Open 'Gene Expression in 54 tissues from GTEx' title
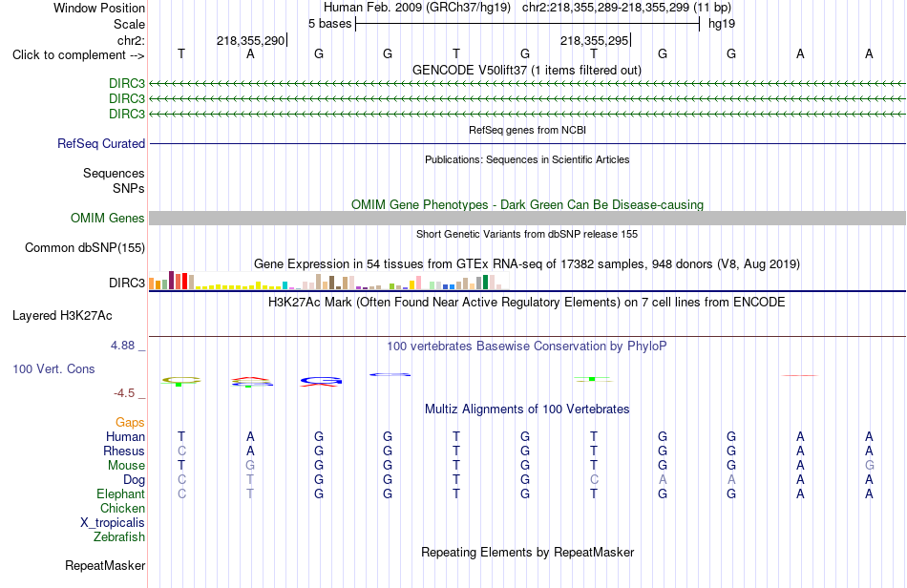The width and height of the screenshot is (907, 588). pos(526,264)
